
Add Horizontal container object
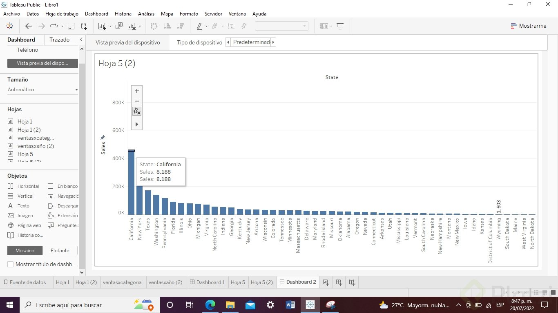(x=23, y=186)
